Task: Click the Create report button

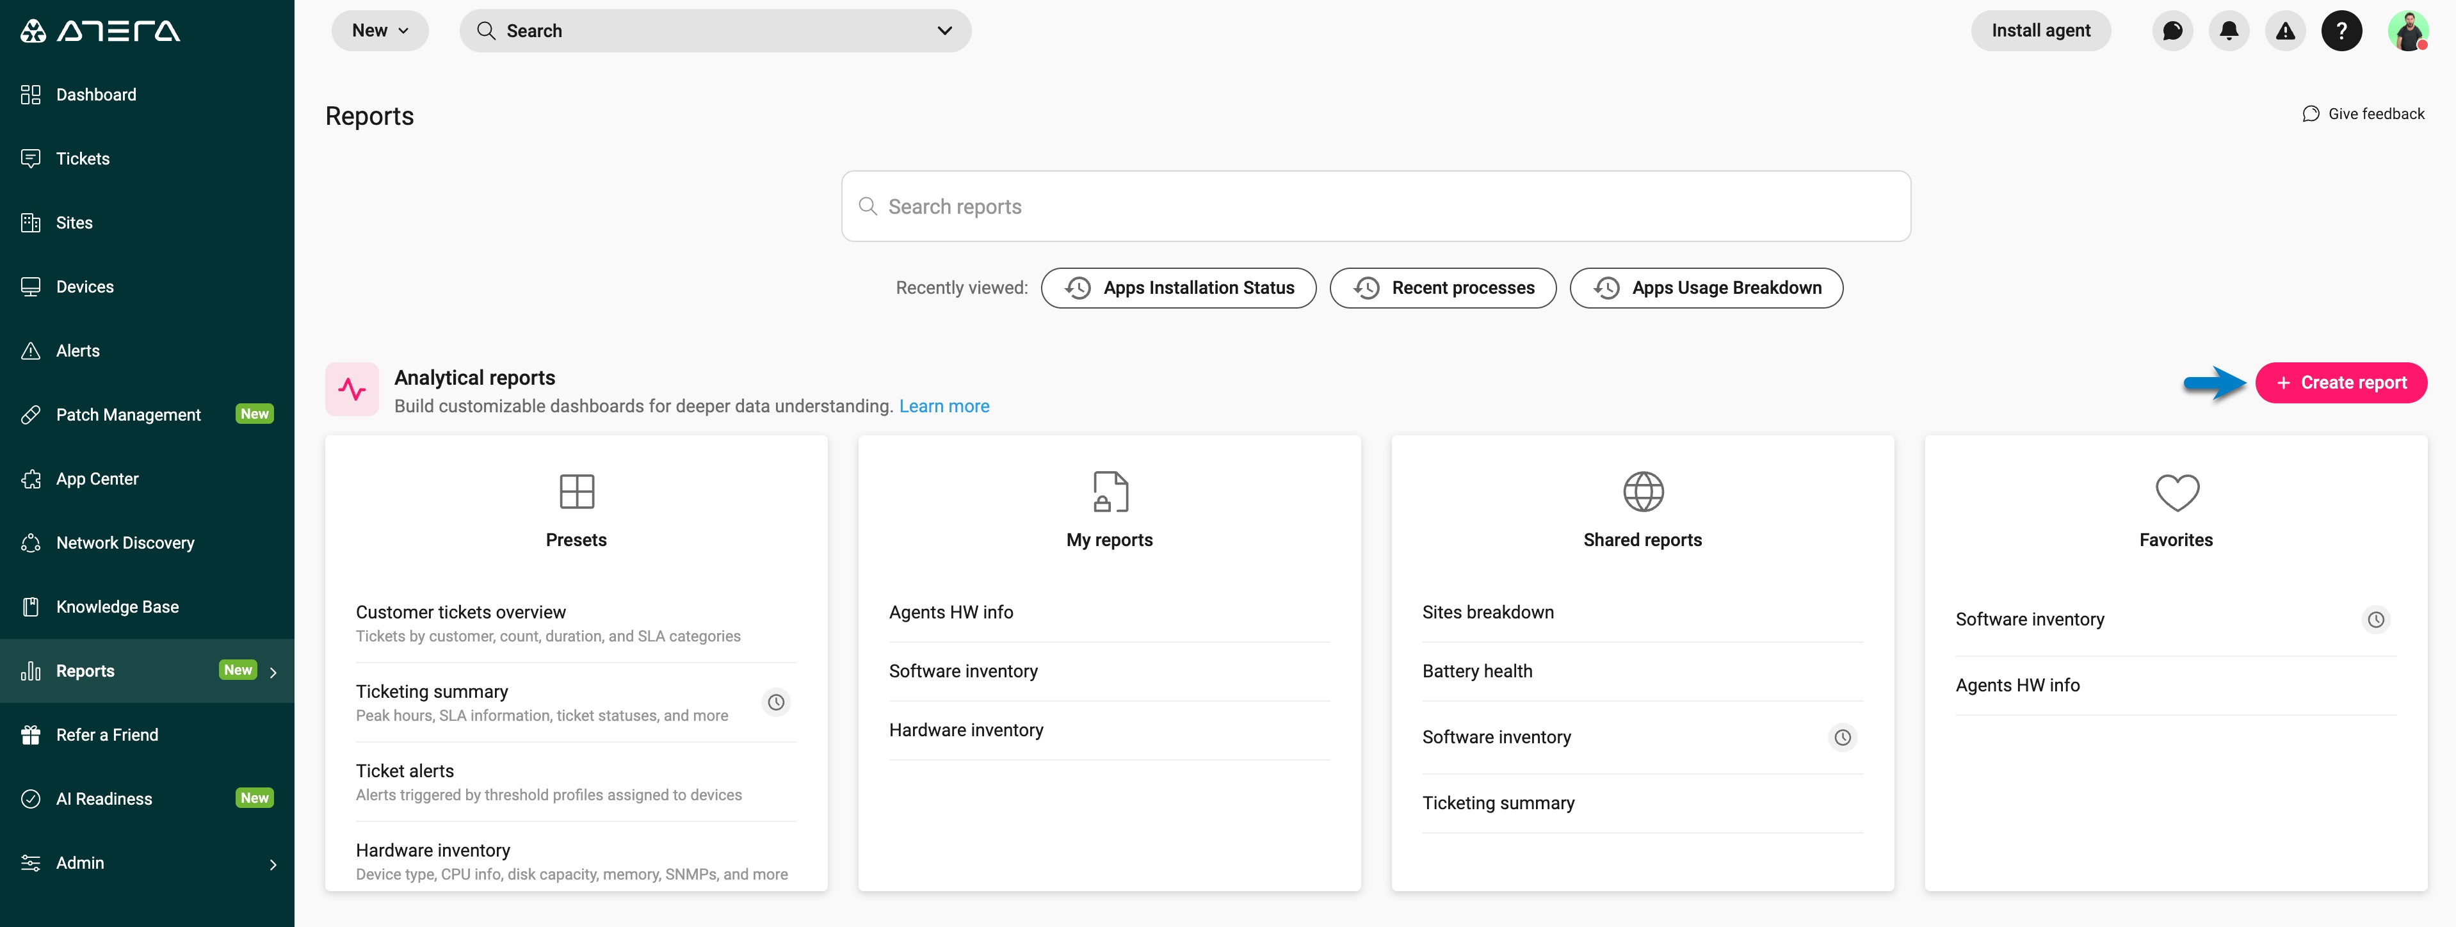Action: coord(2341,382)
